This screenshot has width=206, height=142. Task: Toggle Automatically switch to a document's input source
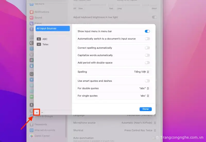tap(147, 39)
